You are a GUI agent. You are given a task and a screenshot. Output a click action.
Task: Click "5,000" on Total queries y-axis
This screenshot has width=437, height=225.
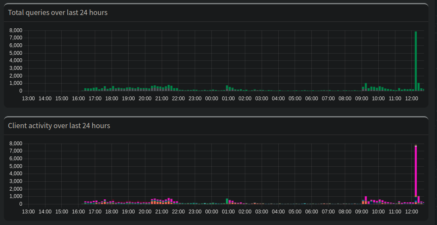pos(16,53)
